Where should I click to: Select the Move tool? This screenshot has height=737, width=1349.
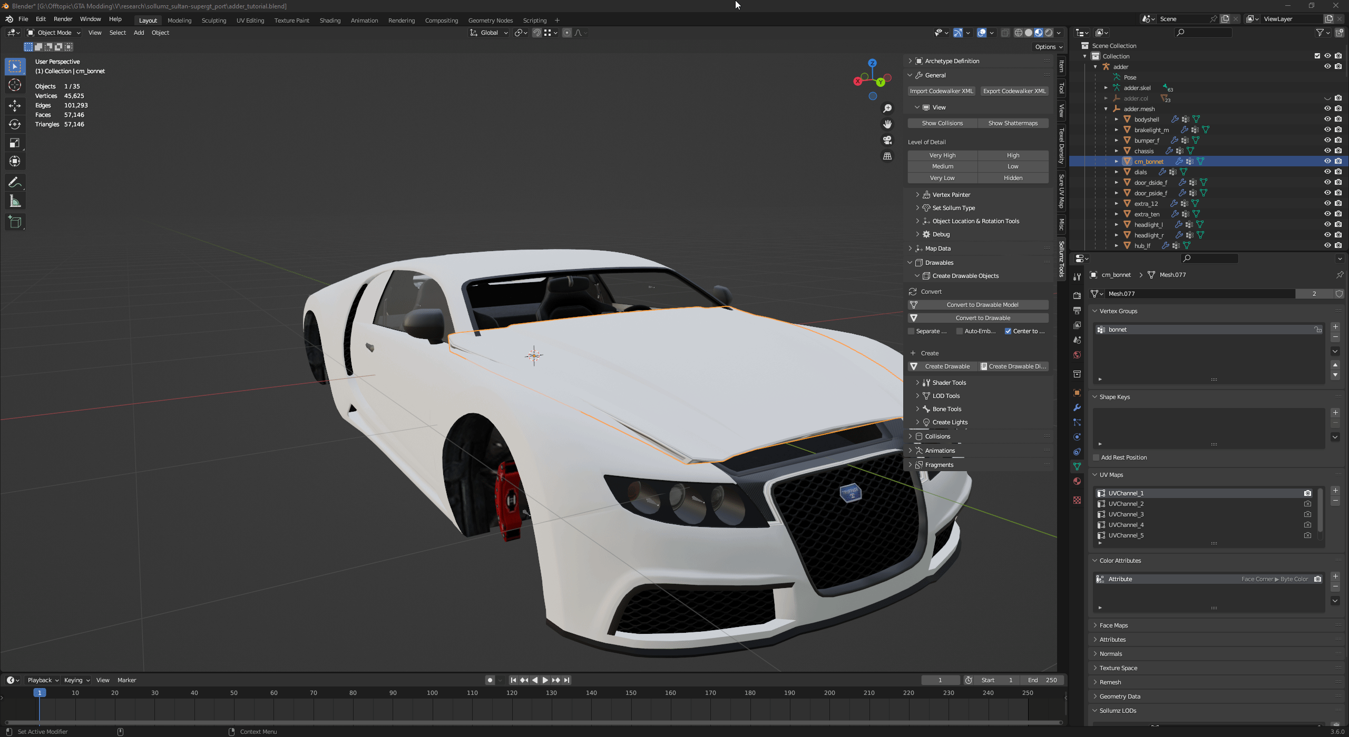[15, 106]
